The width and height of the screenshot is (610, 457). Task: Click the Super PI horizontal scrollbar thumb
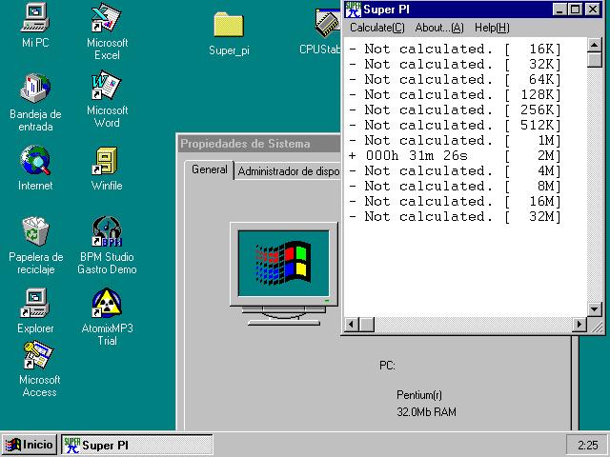pos(366,324)
